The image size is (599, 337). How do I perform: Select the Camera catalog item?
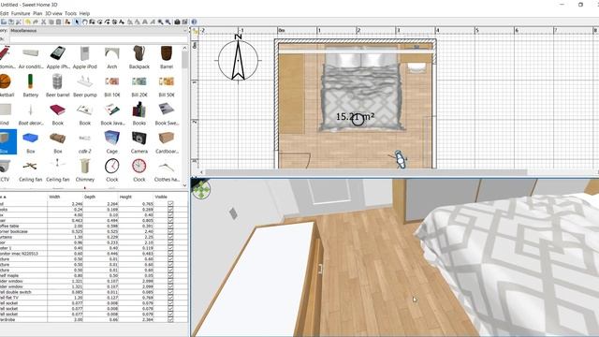click(x=139, y=142)
